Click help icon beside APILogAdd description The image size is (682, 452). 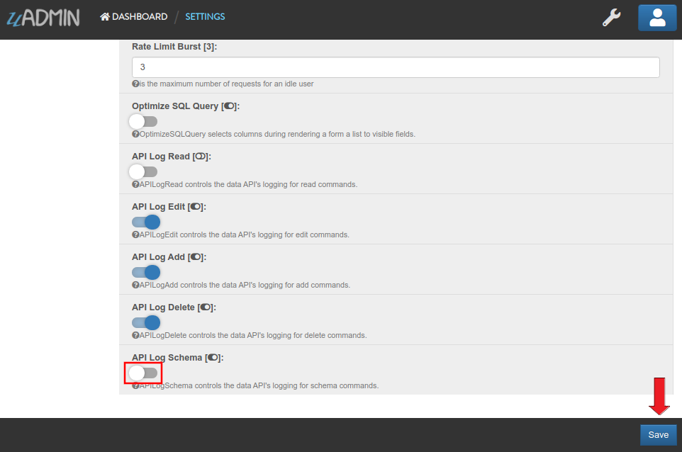click(135, 285)
